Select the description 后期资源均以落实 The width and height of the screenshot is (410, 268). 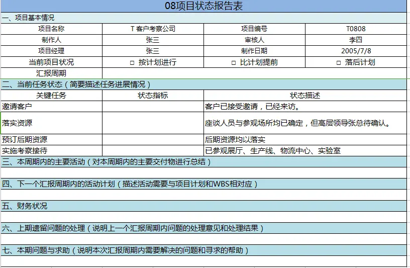305,139
